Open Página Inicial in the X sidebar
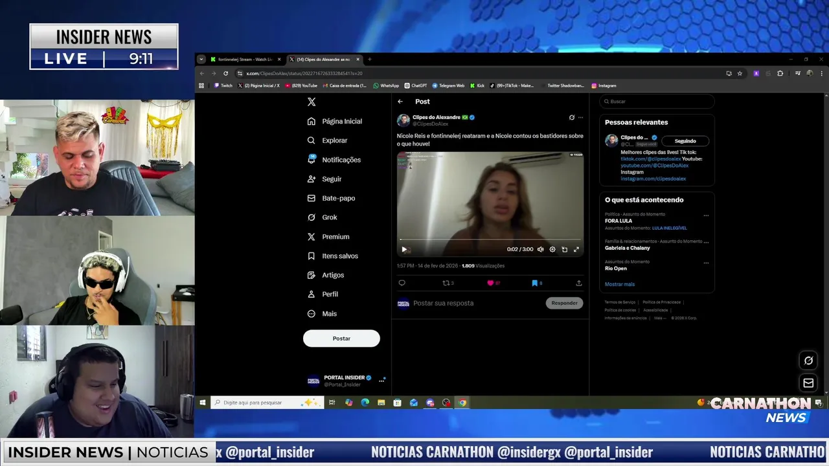829x466 pixels. tap(335, 121)
